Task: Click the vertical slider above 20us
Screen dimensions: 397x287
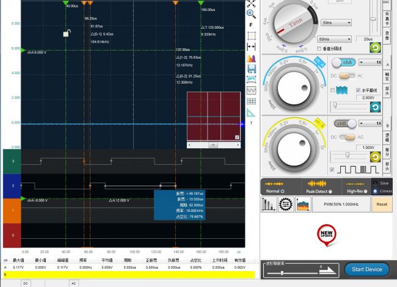Action: pos(373,18)
